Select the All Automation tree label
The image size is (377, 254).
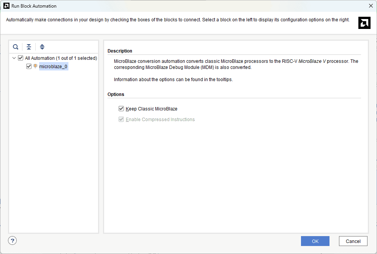[x=61, y=58]
